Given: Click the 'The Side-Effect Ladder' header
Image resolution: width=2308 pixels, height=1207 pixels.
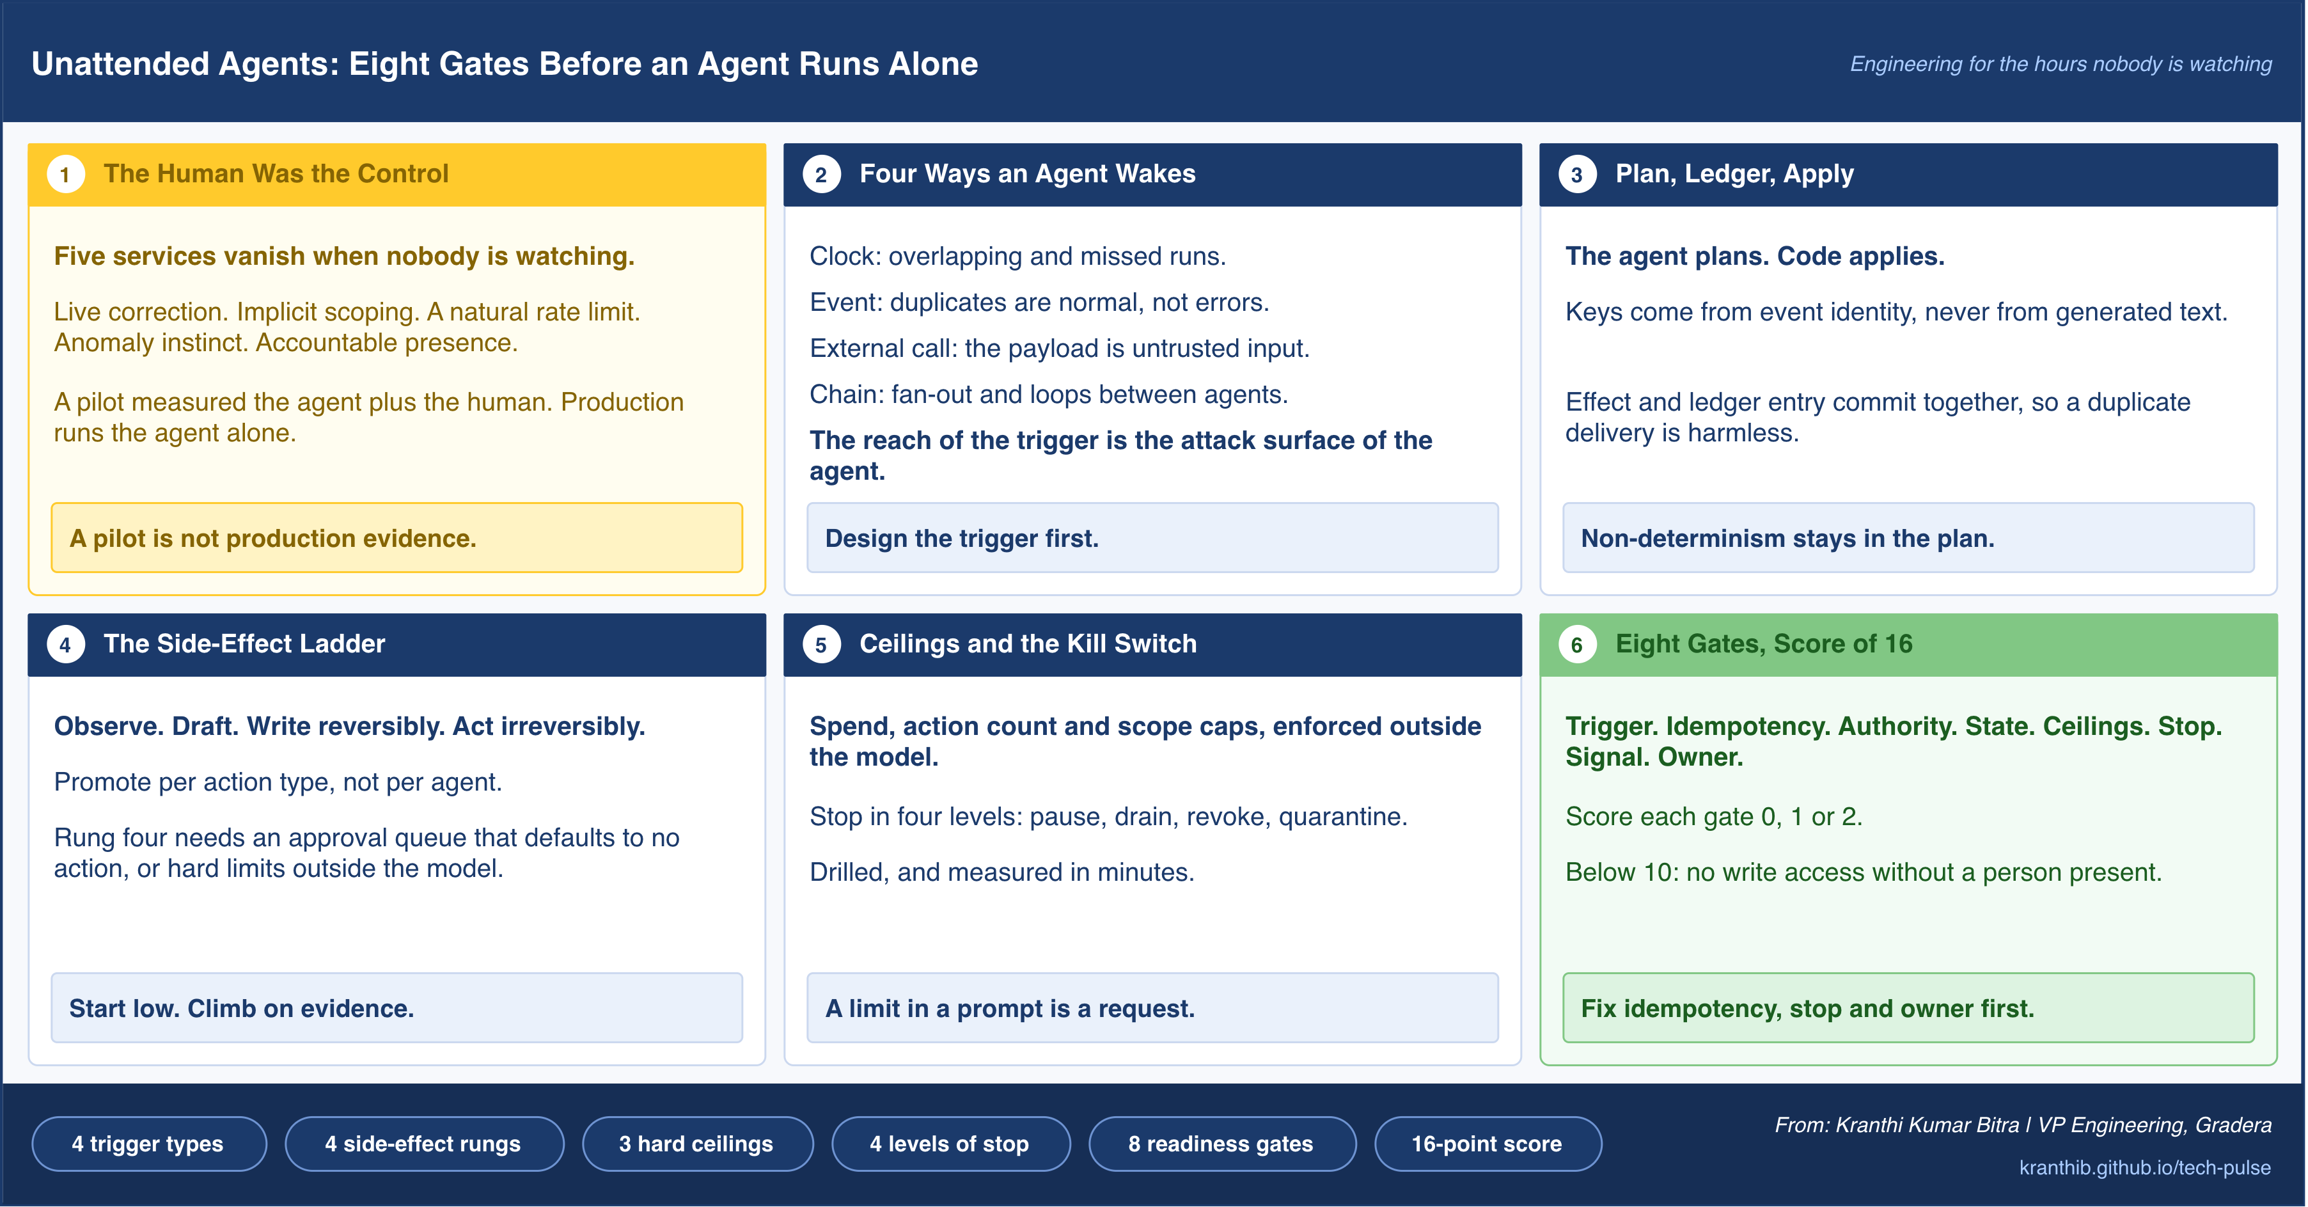Looking at the screenshot, I should [x=397, y=644].
